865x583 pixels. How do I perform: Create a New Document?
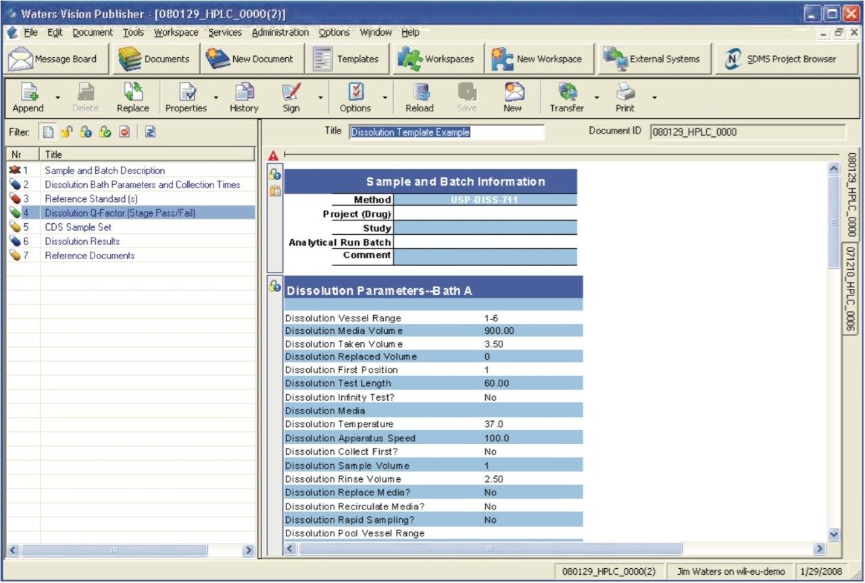tap(251, 59)
